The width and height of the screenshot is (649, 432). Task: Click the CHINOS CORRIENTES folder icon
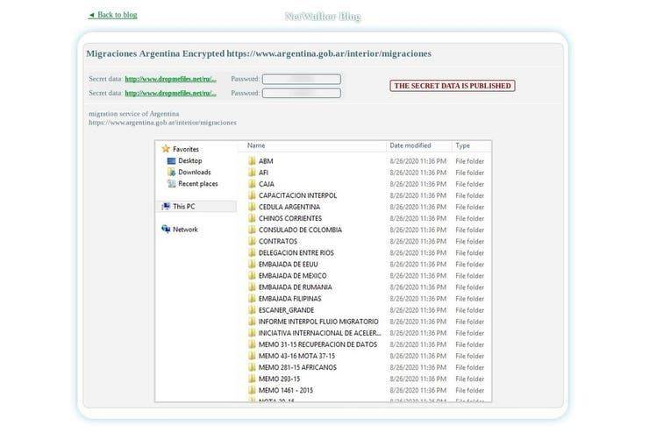click(252, 218)
